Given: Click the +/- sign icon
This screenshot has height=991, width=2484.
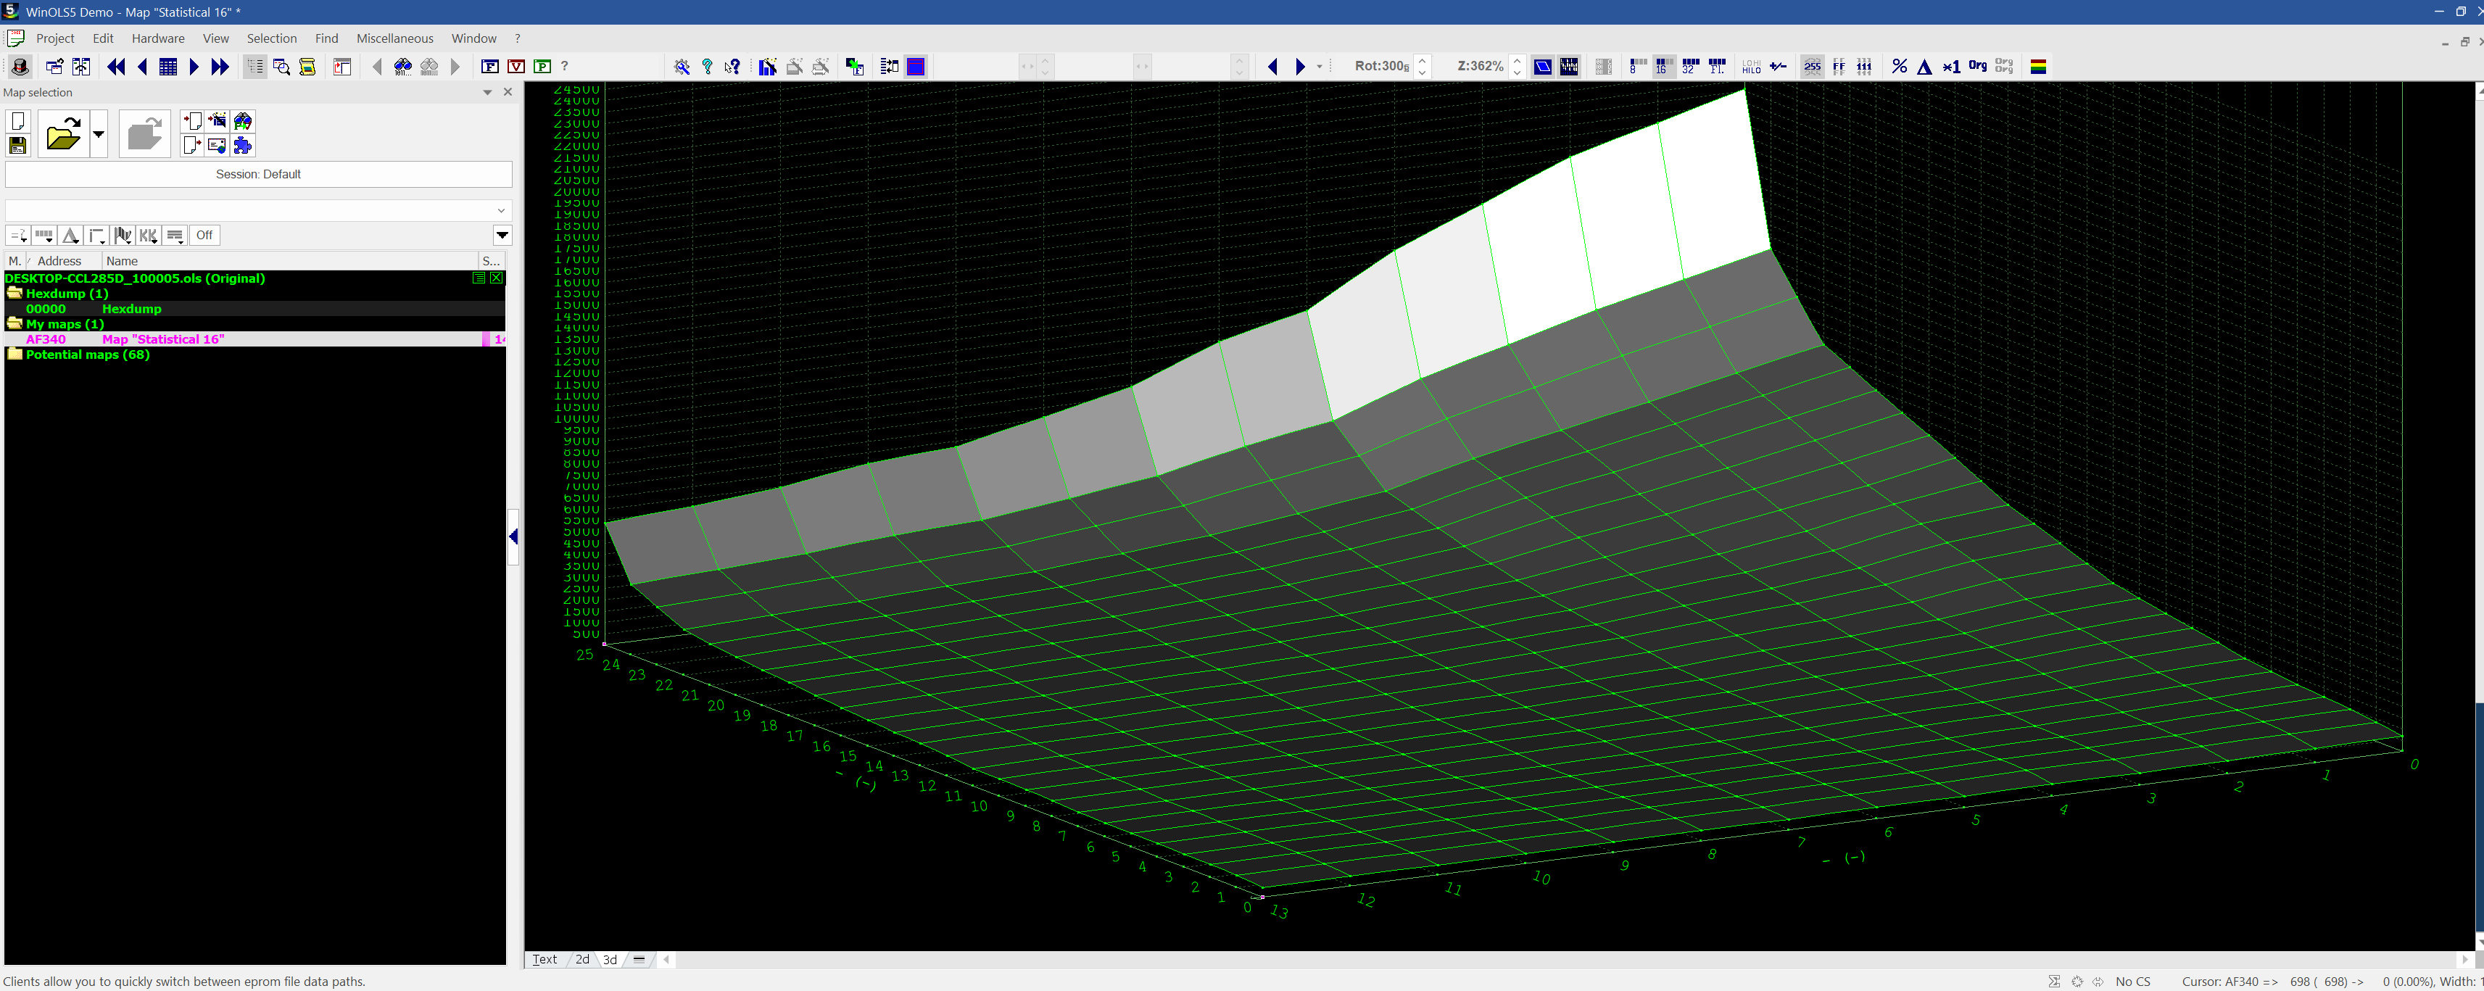Looking at the screenshot, I should (1778, 67).
